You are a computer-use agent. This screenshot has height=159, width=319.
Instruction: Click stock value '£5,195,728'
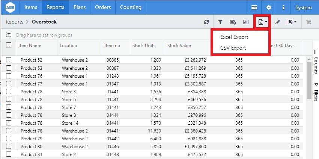[x=195, y=76]
